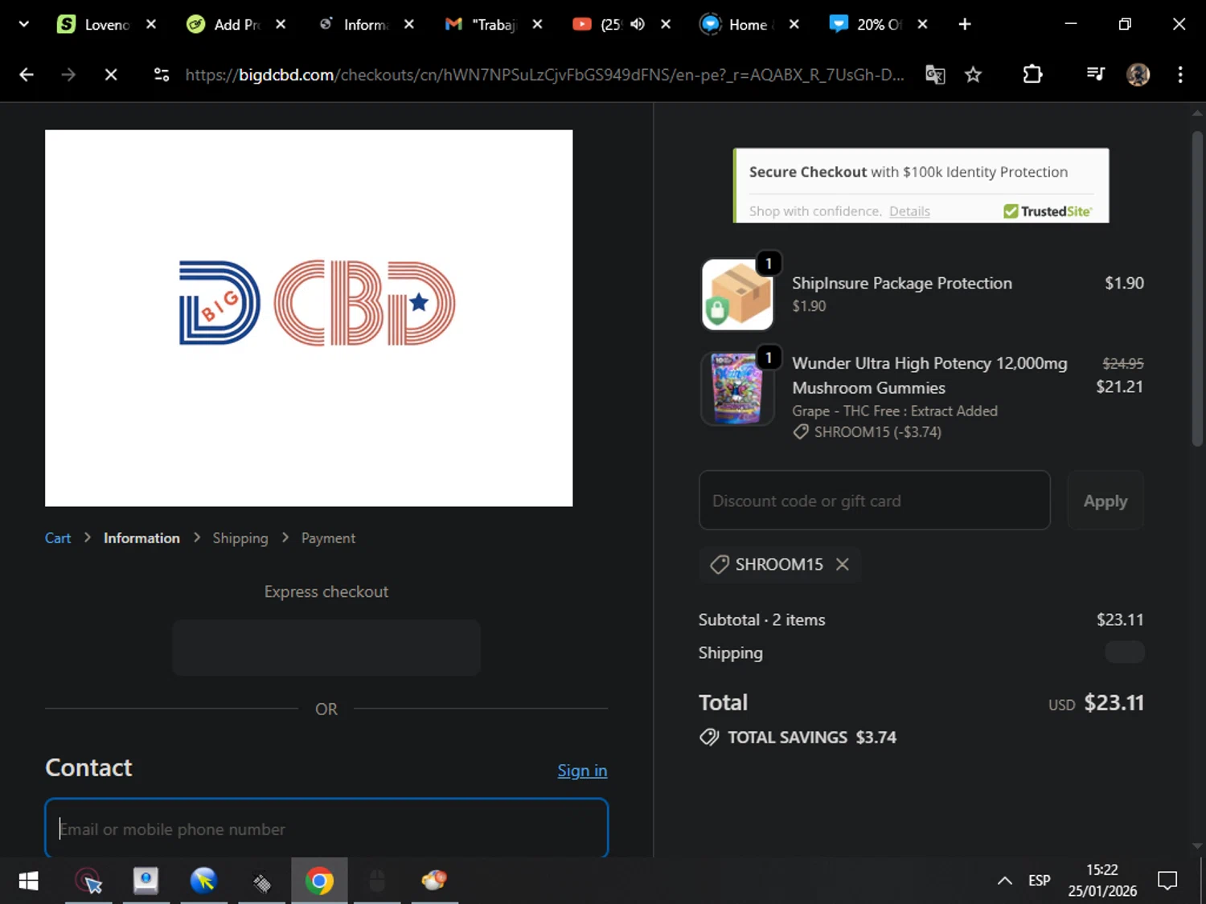Click the express checkout button placeholder

click(x=326, y=648)
